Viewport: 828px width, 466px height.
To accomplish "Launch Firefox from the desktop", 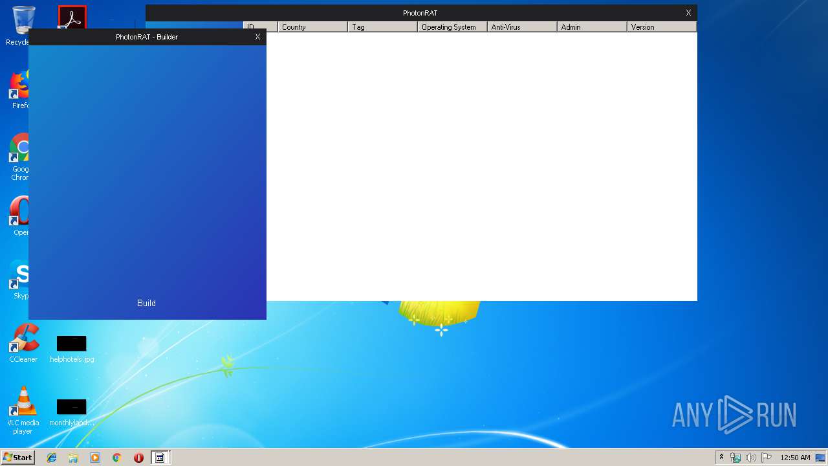I will pos(19,89).
